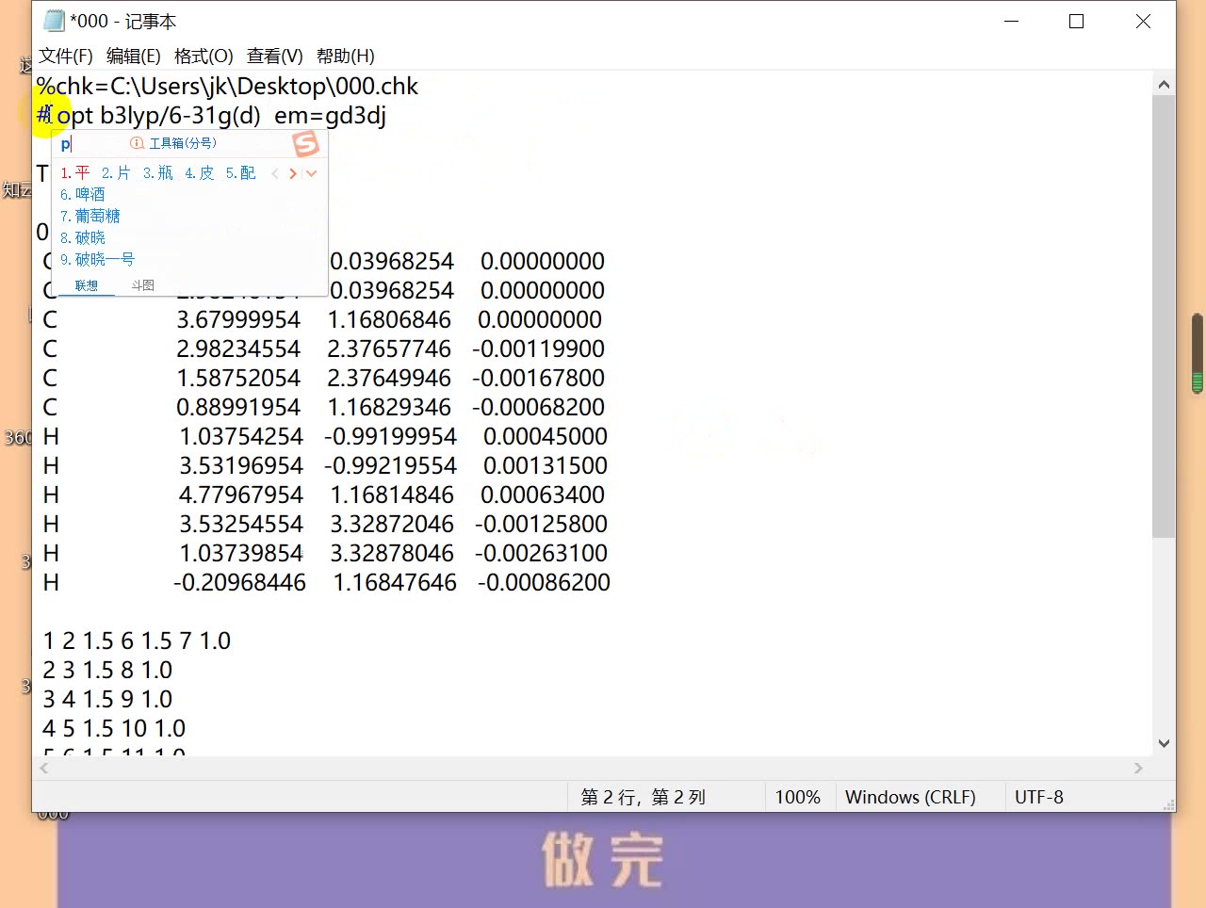Viewport: 1206px width, 908px height.
Task: Click the Notepad icon in title bar
Action: click(55, 21)
